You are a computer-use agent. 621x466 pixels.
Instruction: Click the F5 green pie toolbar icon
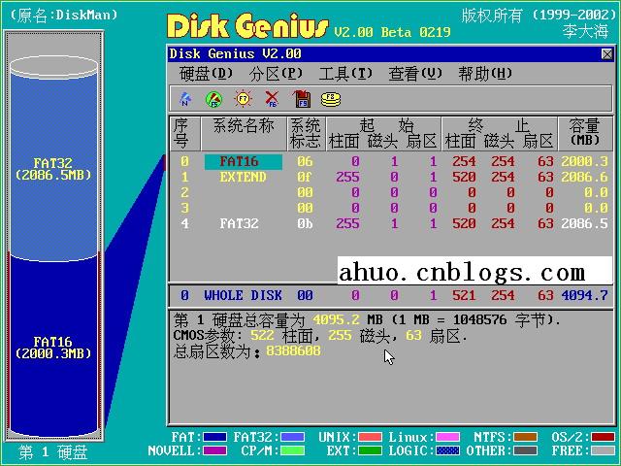pyautogui.click(x=213, y=99)
